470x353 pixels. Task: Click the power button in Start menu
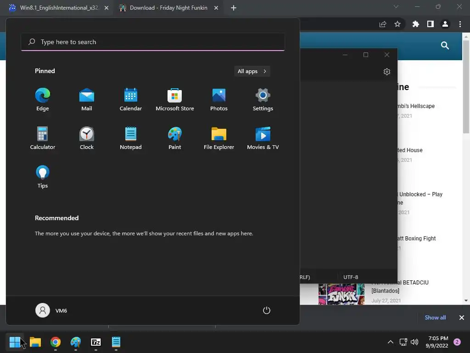pyautogui.click(x=267, y=310)
